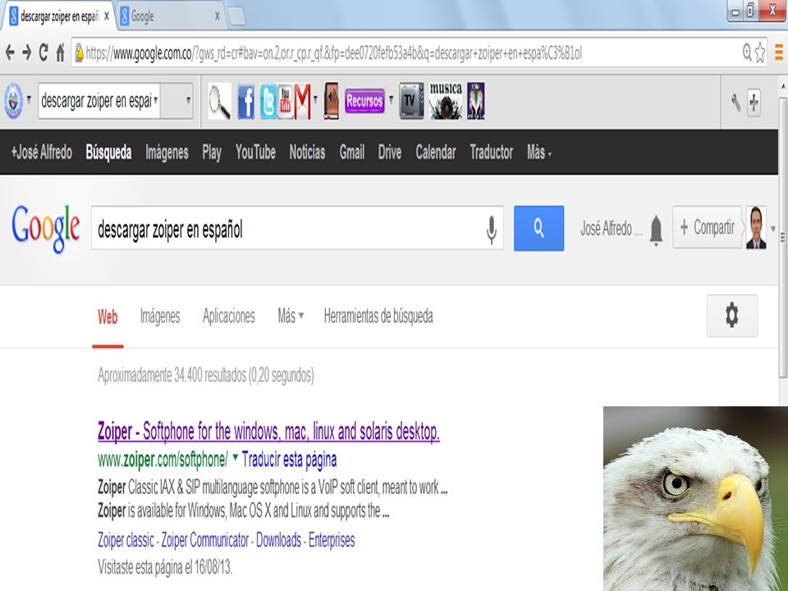Expand the toolbar logo dropdown arrow
This screenshot has width=788, height=591.
click(x=30, y=99)
